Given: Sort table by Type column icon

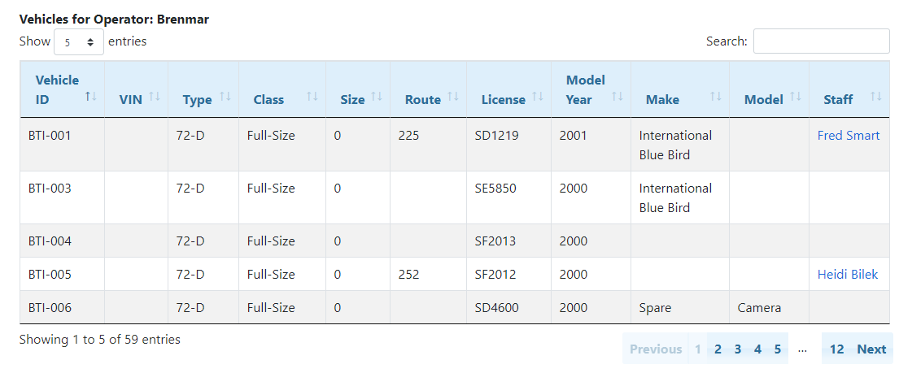Looking at the screenshot, I should point(225,97).
